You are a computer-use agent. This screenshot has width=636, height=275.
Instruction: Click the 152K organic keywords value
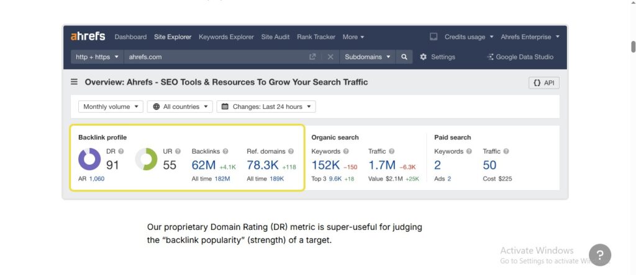pos(325,165)
